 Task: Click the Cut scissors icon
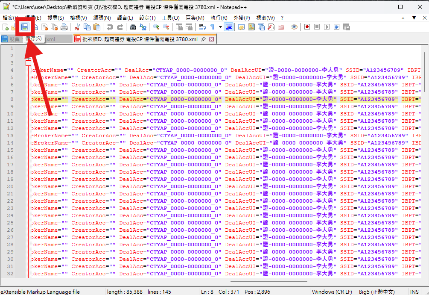(x=77, y=27)
